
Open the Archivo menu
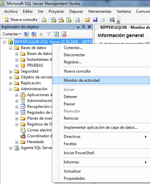click(11, 11)
